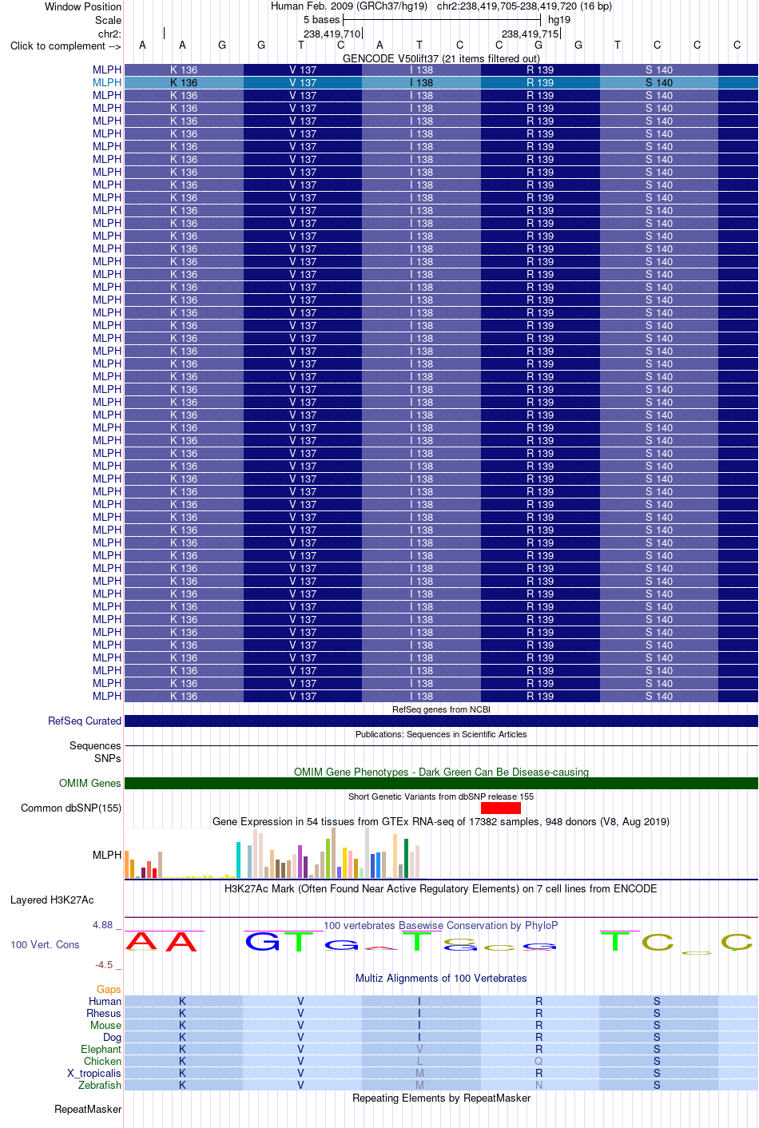
Task: Click K 136 codon in highlighted MLPH row
Action: point(184,82)
